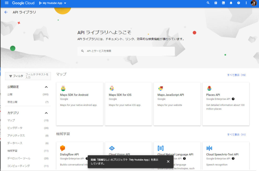Open the My Youtube App project selector
This screenshot has height=171, width=259.
53,3
